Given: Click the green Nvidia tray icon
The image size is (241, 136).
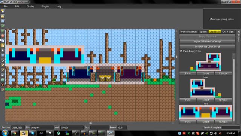Looking at the screenshot, I should pyautogui.click(x=207, y=133).
